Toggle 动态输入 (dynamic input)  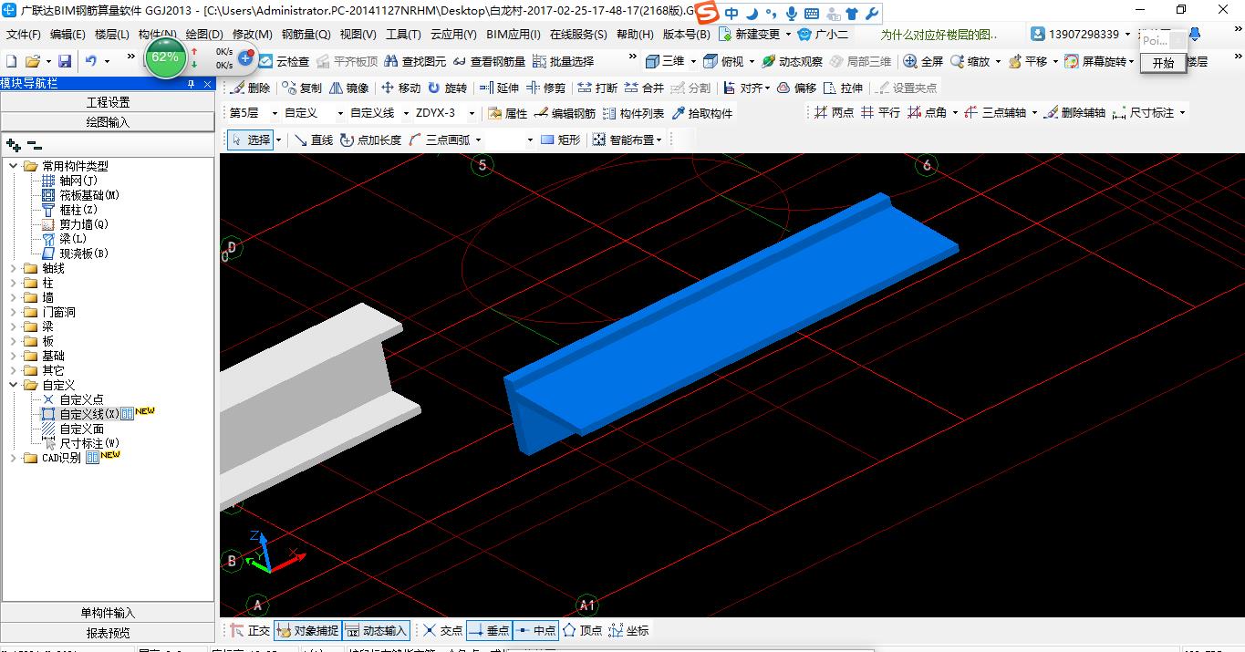[376, 631]
